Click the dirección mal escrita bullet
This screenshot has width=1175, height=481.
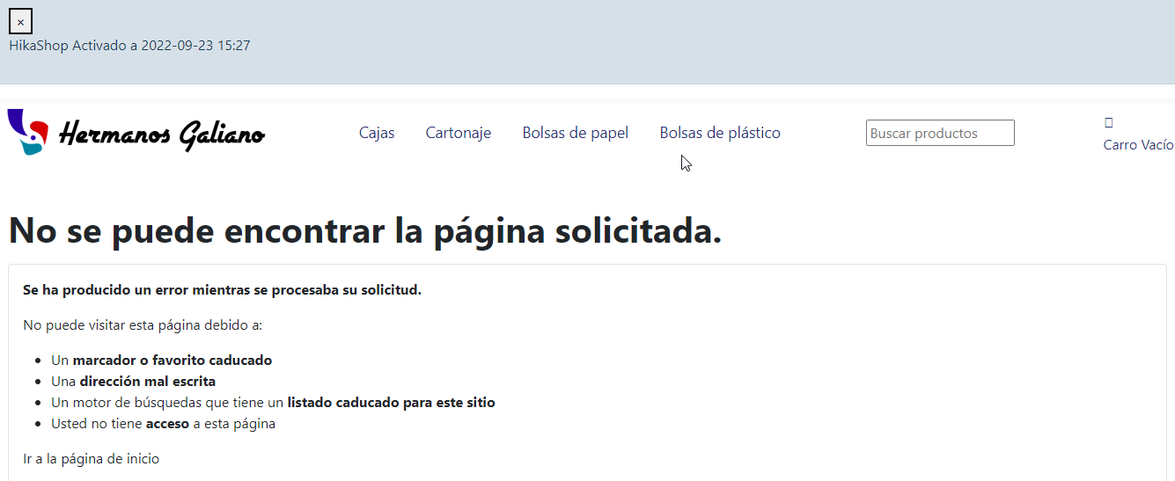click(134, 382)
